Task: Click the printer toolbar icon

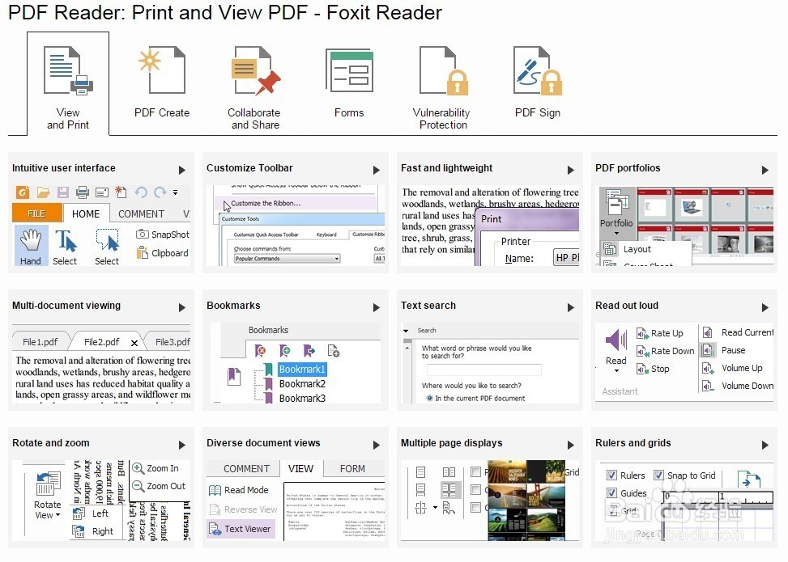Action: (x=83, y=192)
